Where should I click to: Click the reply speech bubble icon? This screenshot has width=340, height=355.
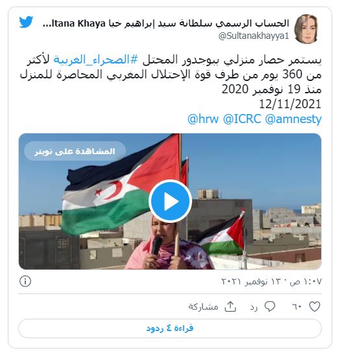click(270, 306)
